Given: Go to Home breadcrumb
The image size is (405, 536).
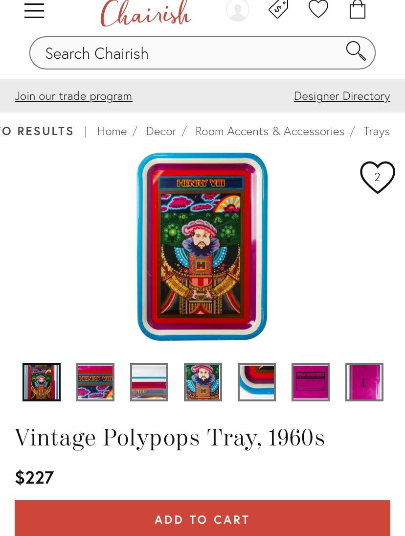Looking at the screenshot, I should point(112,131).
